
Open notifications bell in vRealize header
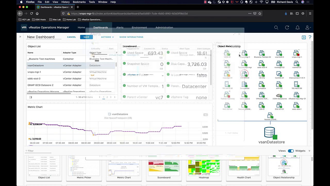[298, 27]
